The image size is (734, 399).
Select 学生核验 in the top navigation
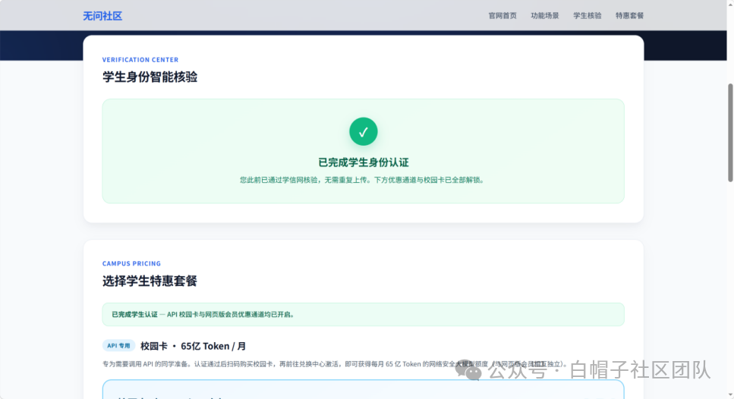coord(587,15)
